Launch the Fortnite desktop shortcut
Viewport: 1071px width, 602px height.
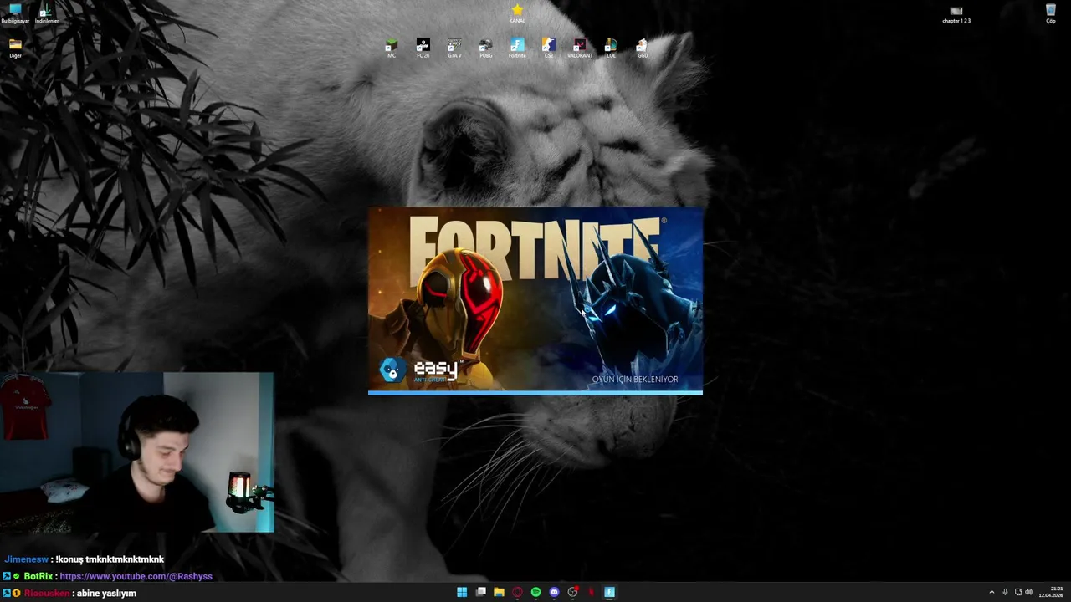517,48
